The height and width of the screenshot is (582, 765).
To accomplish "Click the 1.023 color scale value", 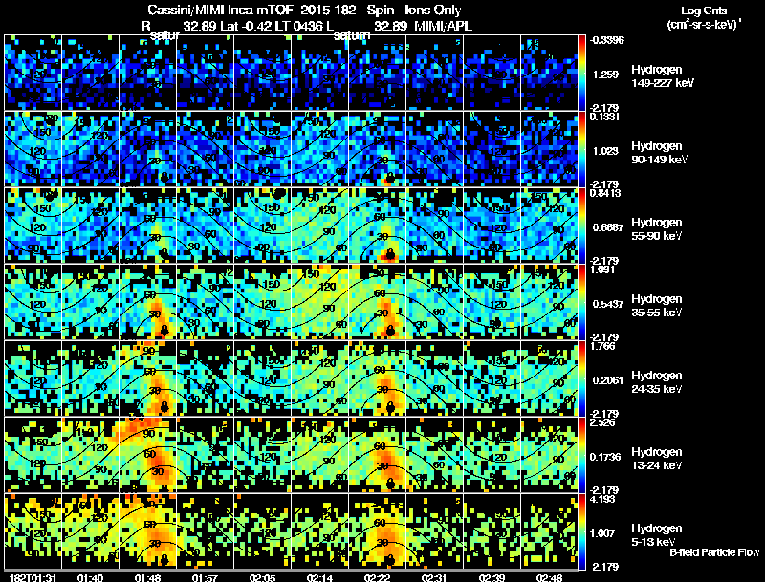I will click(605, 151).
